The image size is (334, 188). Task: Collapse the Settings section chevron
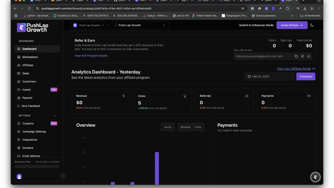pos(54,116)
